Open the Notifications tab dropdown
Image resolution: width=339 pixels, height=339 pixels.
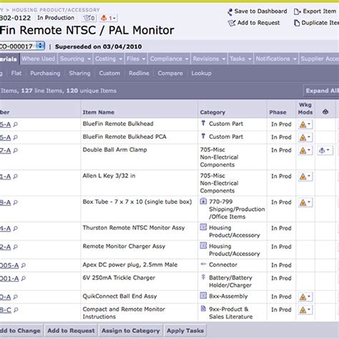click(295, 59)
